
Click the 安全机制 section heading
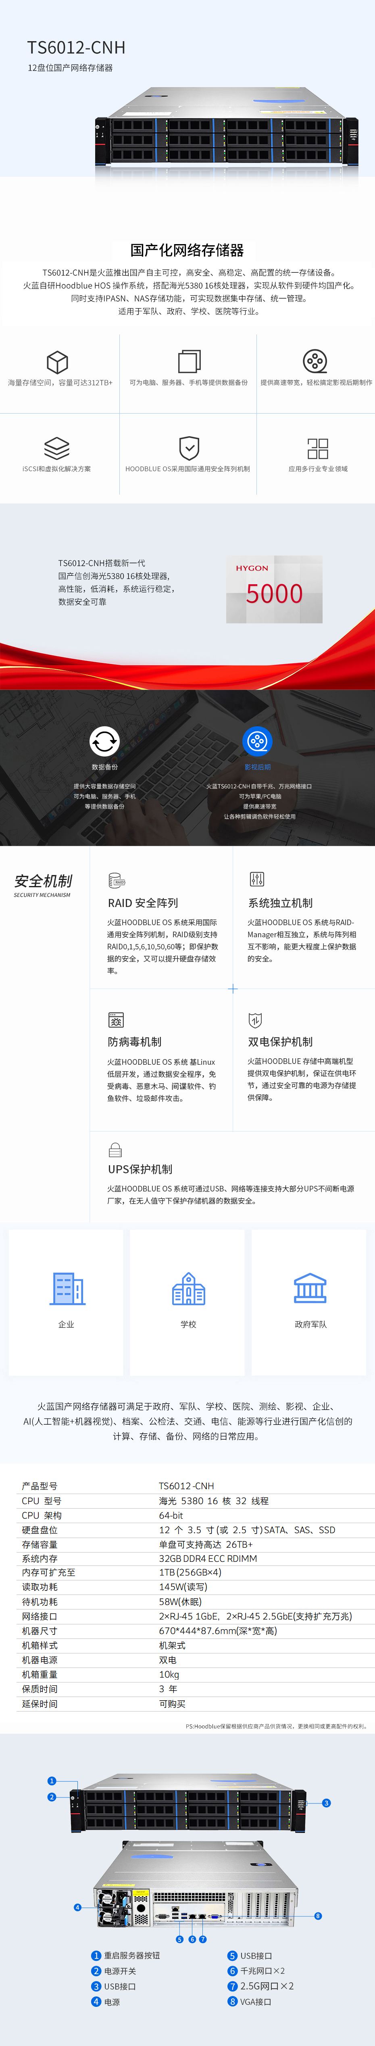click(43, 881)
